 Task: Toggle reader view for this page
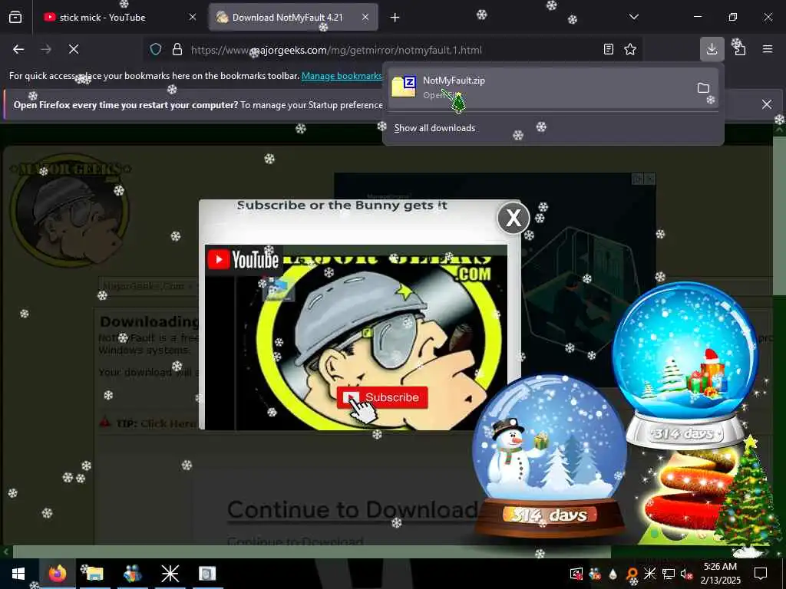pyautogui.click(x=608, y=49)
